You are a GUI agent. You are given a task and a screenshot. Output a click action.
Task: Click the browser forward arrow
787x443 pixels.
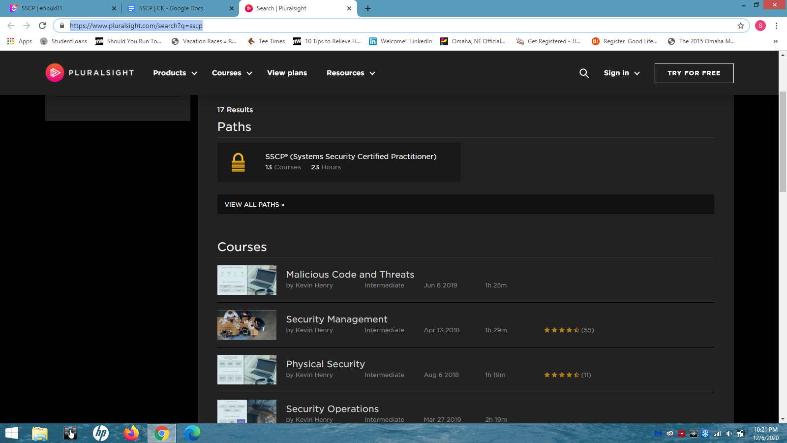27,26
